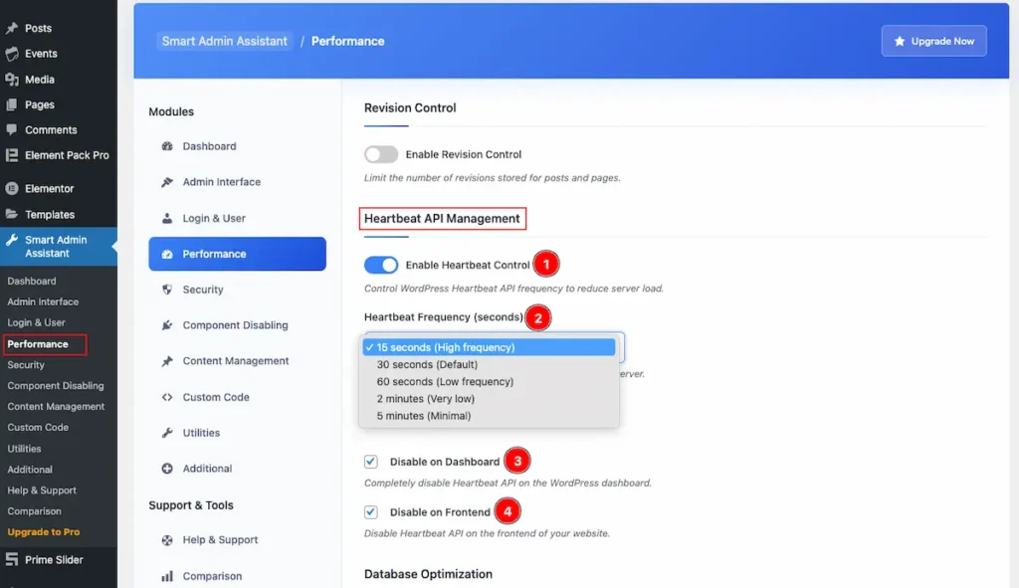The image size is (1019, 588).
Task: Open Admin Interface in WordPress submenu
Action: coord(43,302)
